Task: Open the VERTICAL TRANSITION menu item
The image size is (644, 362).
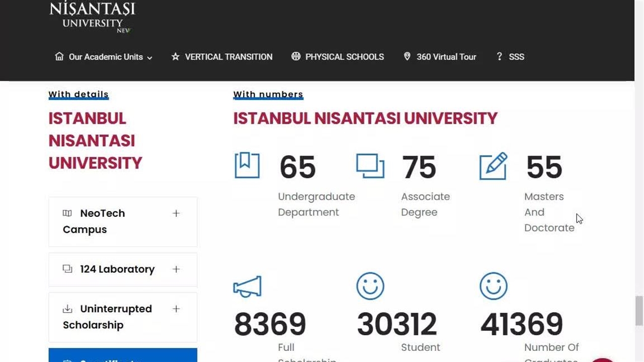Action: tap(228, 57)
